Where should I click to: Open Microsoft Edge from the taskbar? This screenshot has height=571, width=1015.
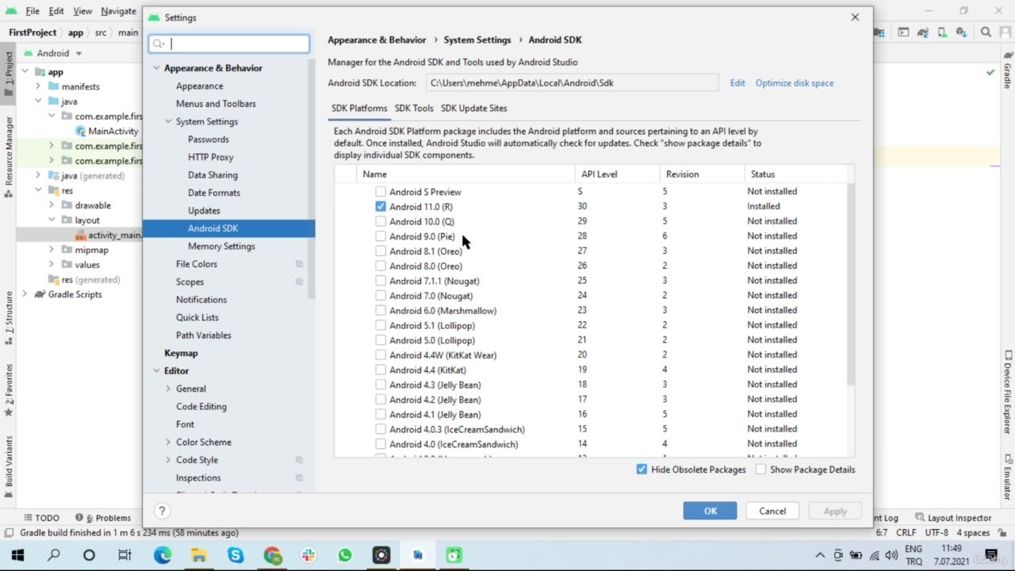163,555
